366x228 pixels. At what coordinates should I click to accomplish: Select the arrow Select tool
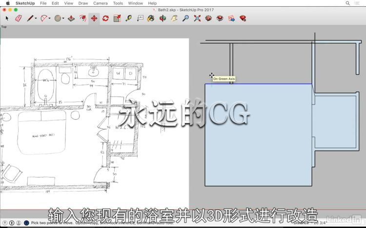7,18
